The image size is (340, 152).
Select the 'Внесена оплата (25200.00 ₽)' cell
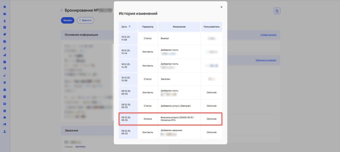(x=179, y=119)
